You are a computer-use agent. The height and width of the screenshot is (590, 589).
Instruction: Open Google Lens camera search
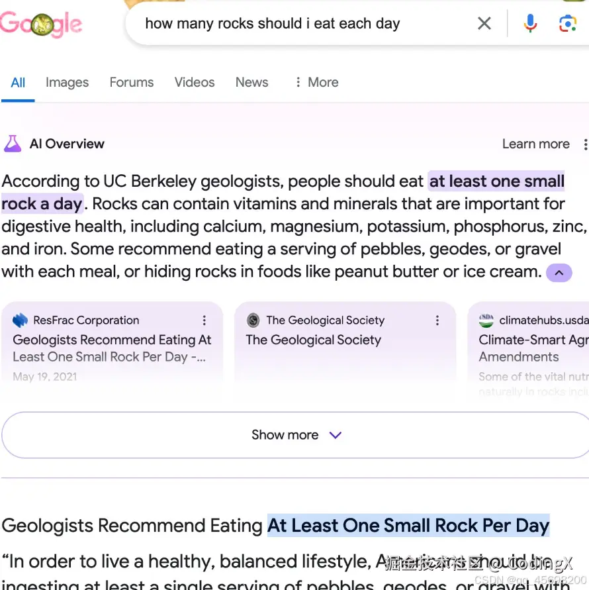(567, 24)
